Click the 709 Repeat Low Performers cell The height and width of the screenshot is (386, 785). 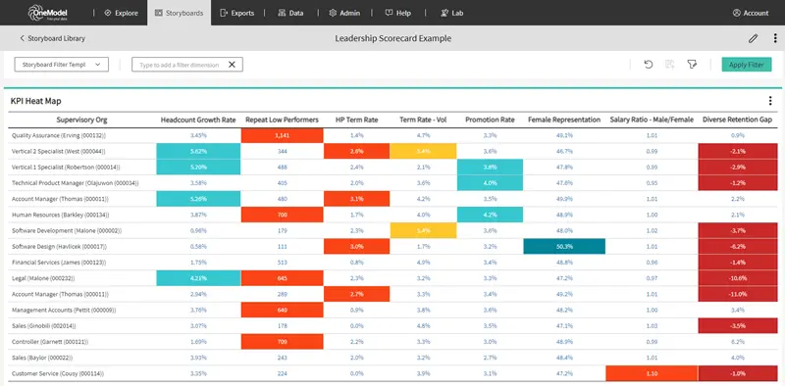282,342
